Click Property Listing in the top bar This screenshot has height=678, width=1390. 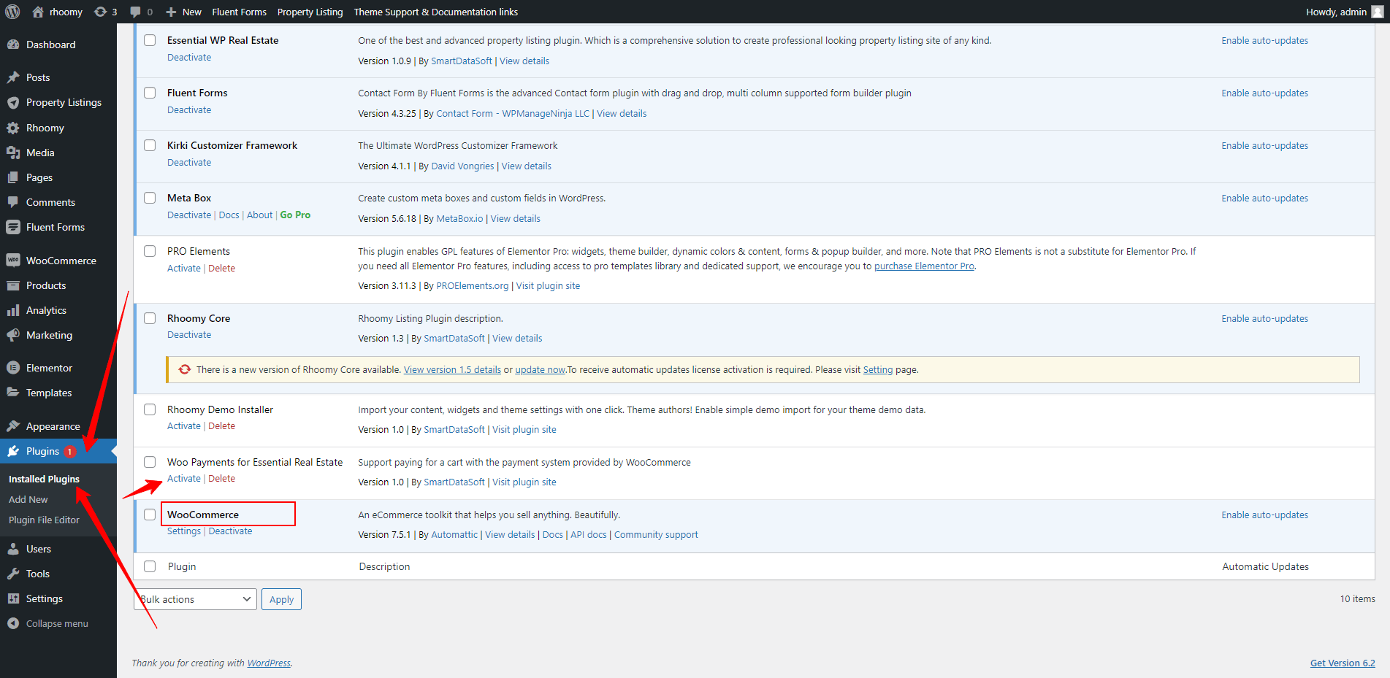pos(310,11)
